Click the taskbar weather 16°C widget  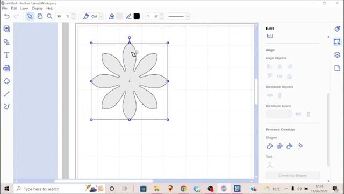pyautogui.click(x=273, y=189)
